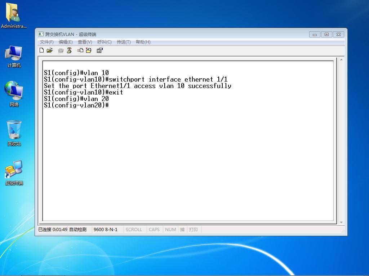This screenshot has width=369, height=276.
Task: Click the 跨交换机VLAN - 超级终端 title bar
Action: click(71, 34)
